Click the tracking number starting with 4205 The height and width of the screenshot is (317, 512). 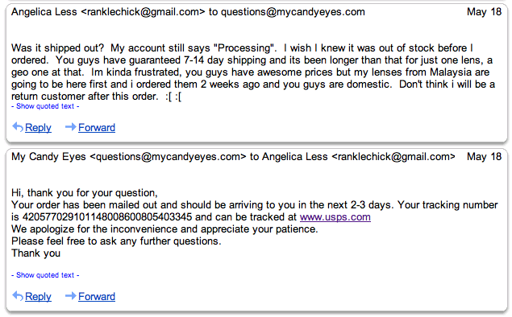click(107, 217)
